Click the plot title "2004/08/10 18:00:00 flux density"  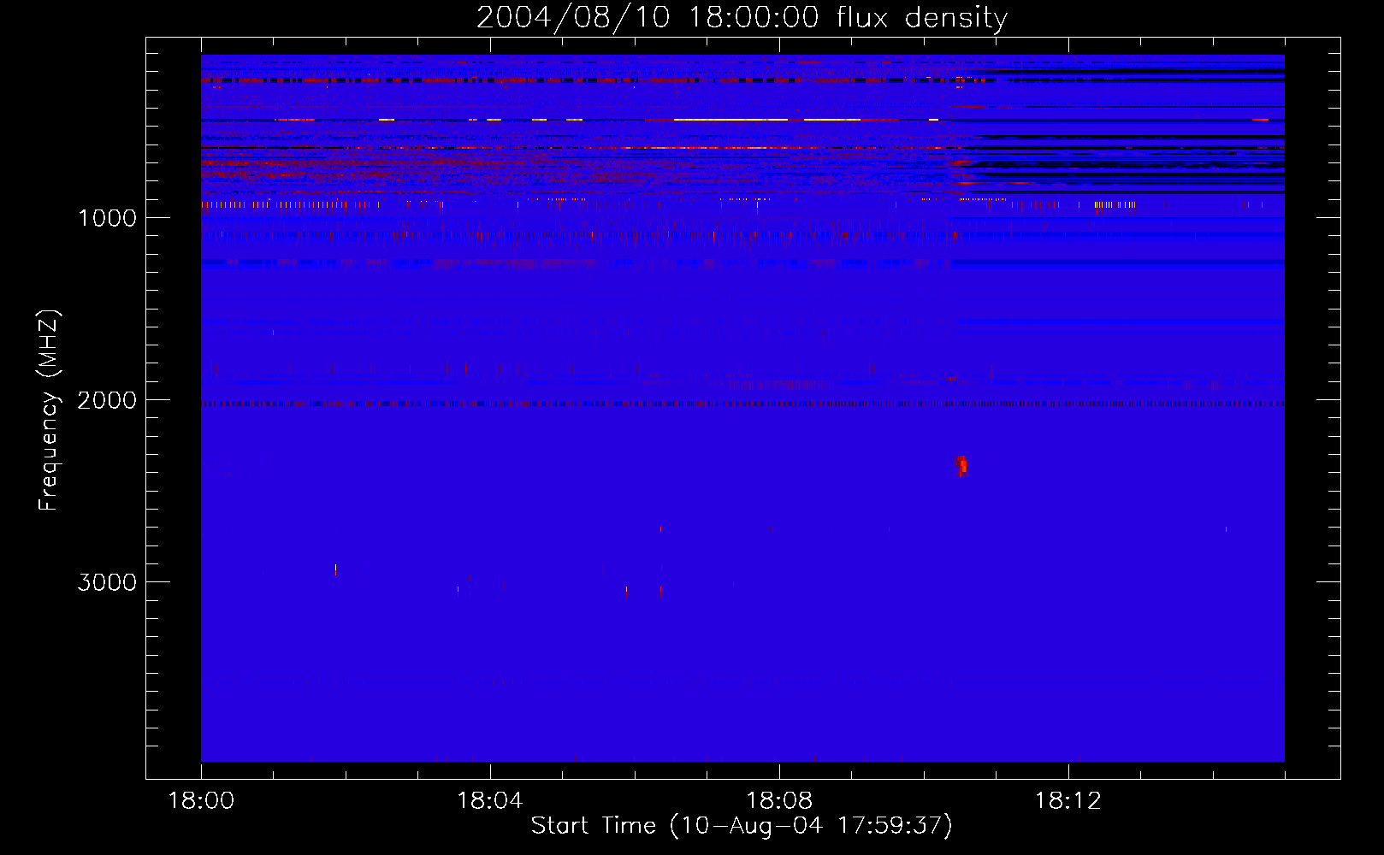[742, 18]
